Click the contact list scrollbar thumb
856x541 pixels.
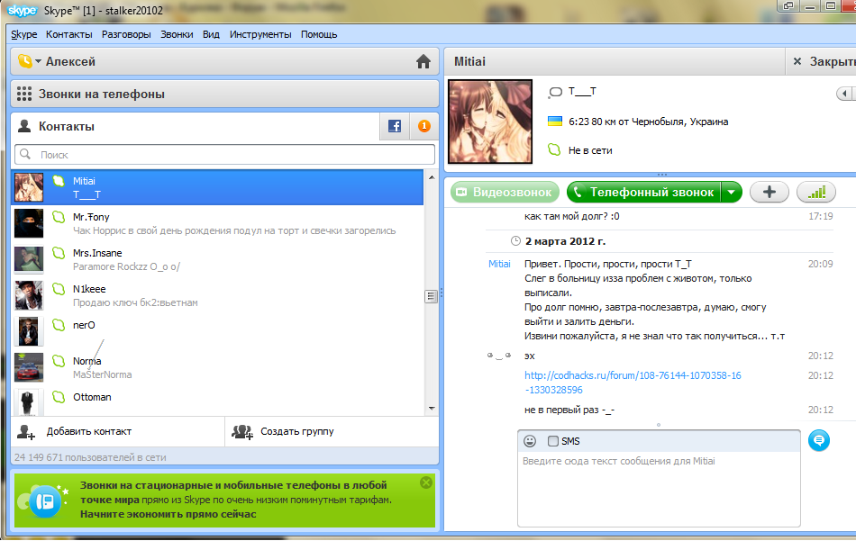tap(432, 296)
